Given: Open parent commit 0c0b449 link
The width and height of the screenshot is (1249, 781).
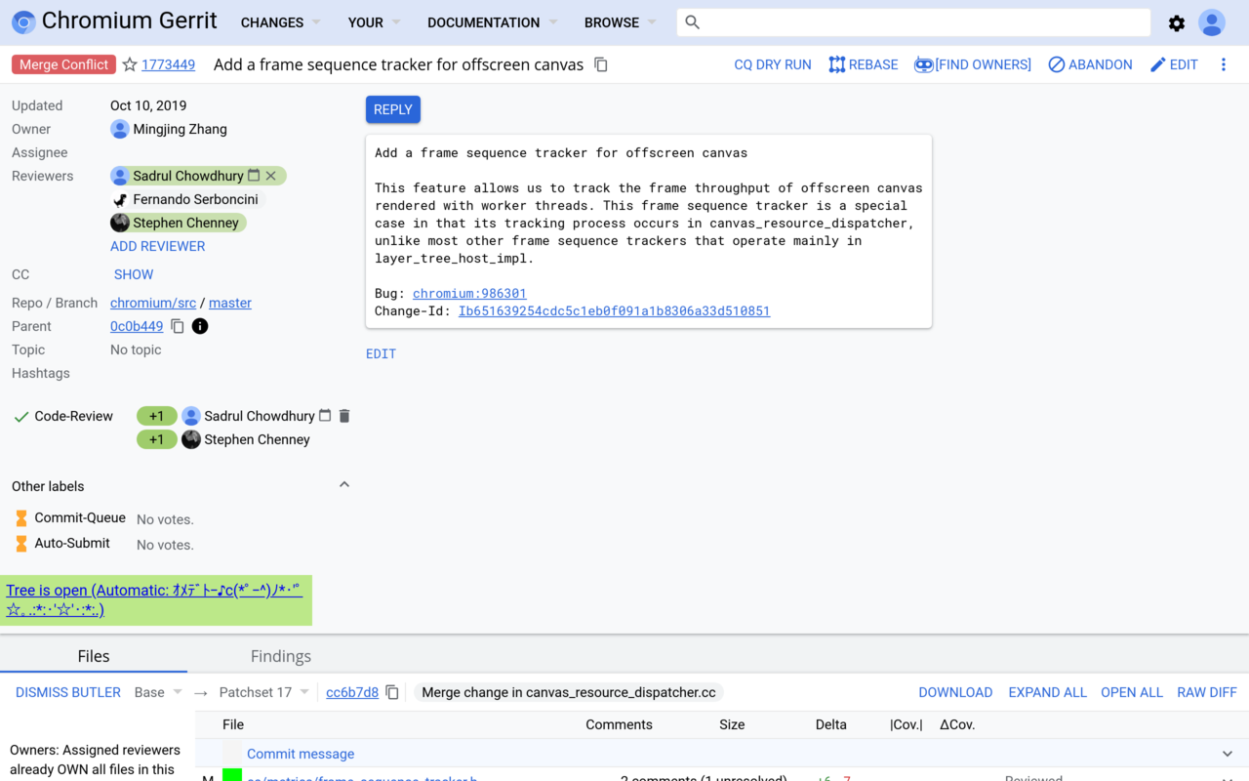Looking at the screenshot, I should [137, 326].
